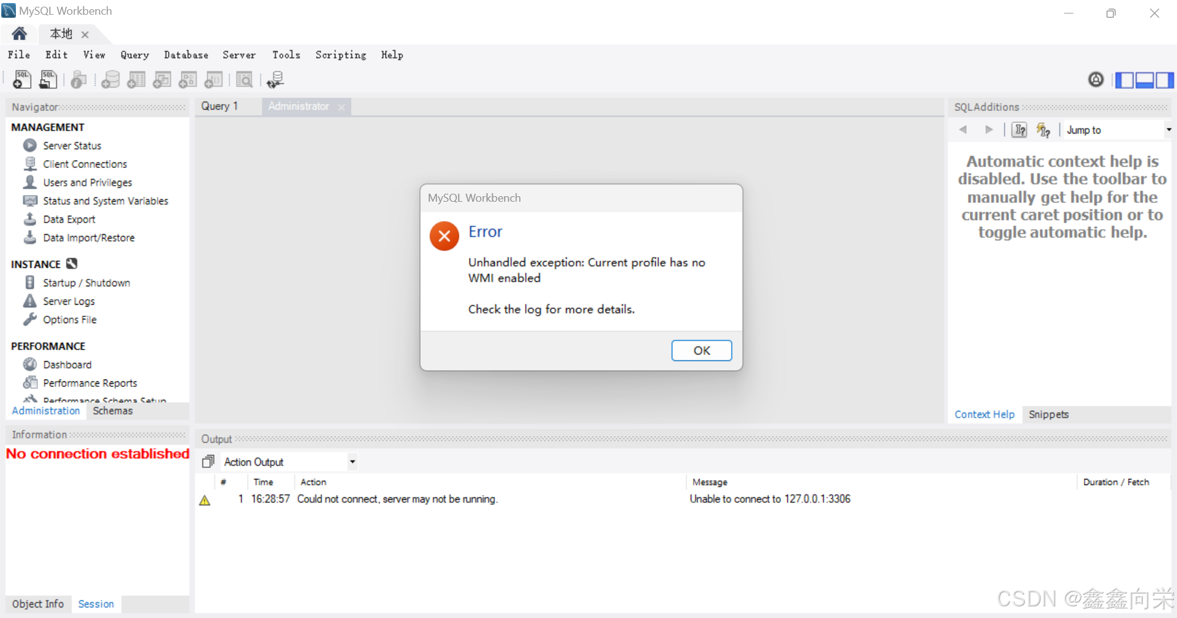Close the 本地 connection tab

click(85, 35)
